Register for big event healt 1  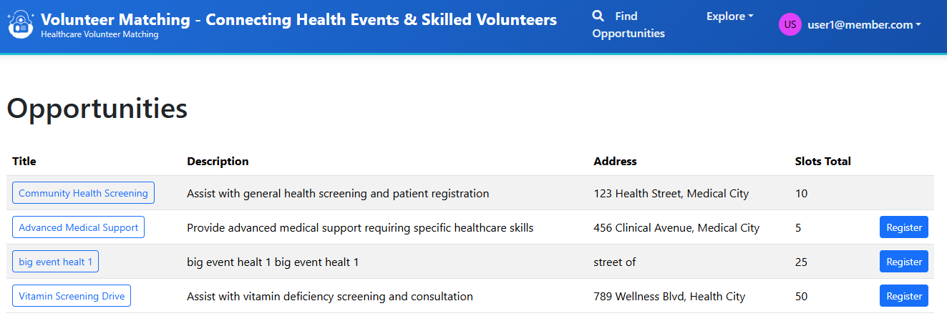point(903,262)
